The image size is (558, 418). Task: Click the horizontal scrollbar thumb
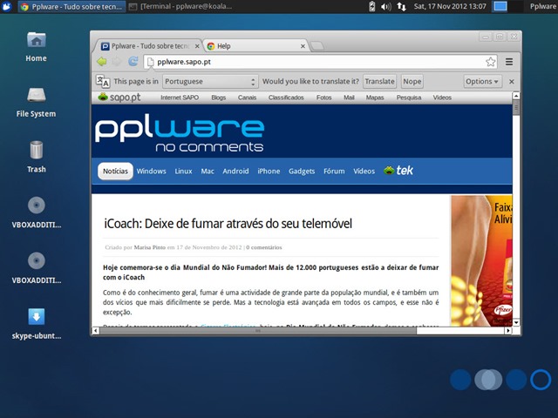pos(258,331)
